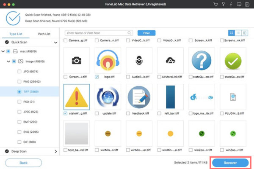Select the host_background.tiff gray thumbnail
Screen dimensions: 254x169
tap(77, 134)
